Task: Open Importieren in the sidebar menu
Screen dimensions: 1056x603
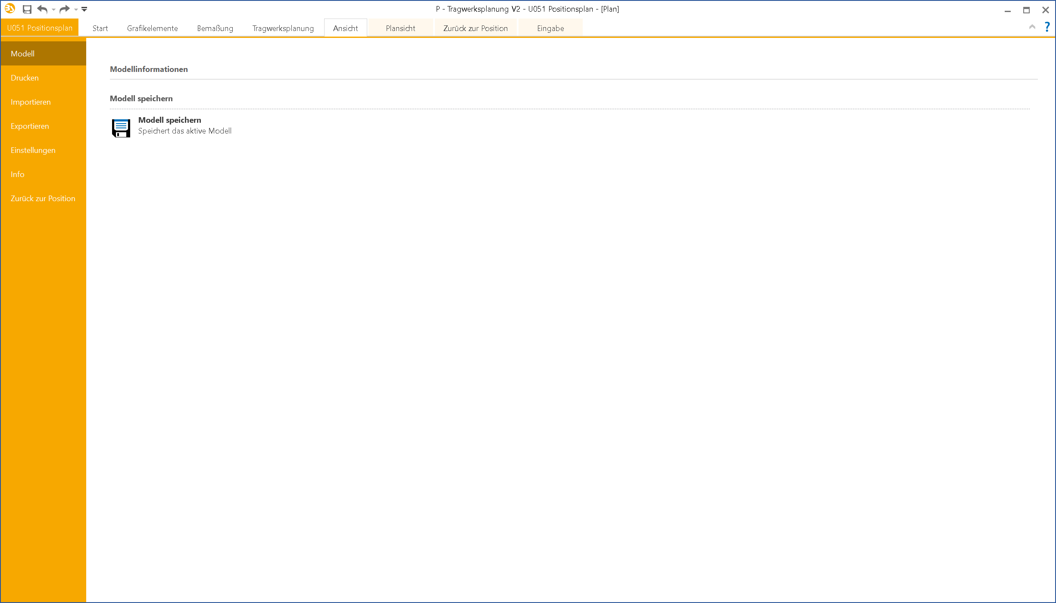Action: coord(44,102)
